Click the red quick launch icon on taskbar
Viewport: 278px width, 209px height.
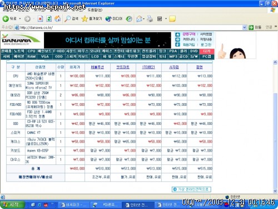click(46, 205)
